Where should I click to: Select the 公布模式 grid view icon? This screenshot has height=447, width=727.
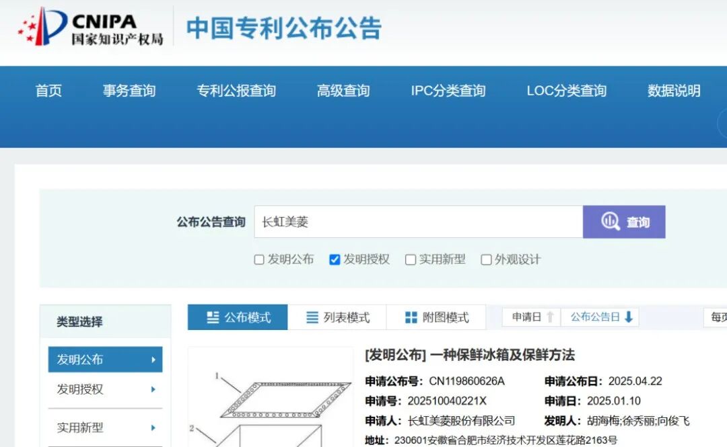[x=213, y=317]
